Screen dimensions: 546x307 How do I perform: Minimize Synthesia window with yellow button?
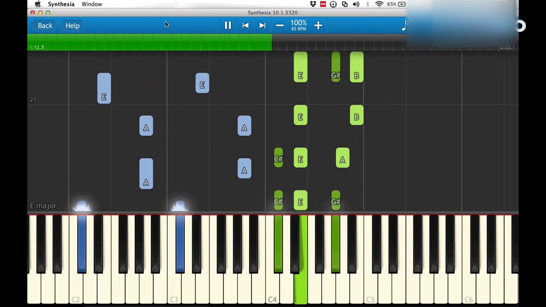(x=40, y=13)
